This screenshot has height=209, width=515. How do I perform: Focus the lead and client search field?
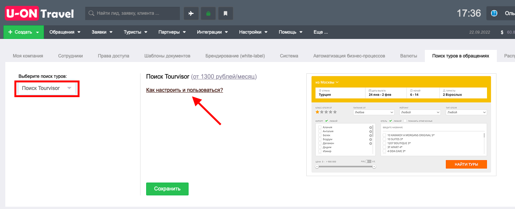133,13
